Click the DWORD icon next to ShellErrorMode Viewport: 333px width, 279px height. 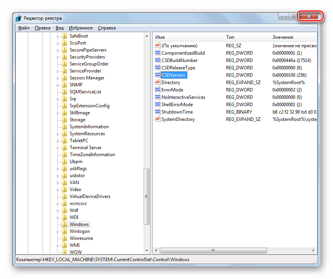tap(157, 104)
